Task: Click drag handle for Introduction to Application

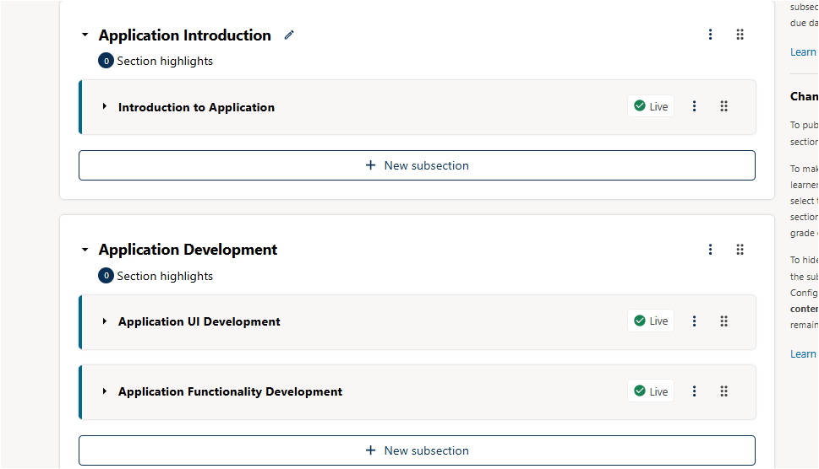Action: [x=723, y=106]
